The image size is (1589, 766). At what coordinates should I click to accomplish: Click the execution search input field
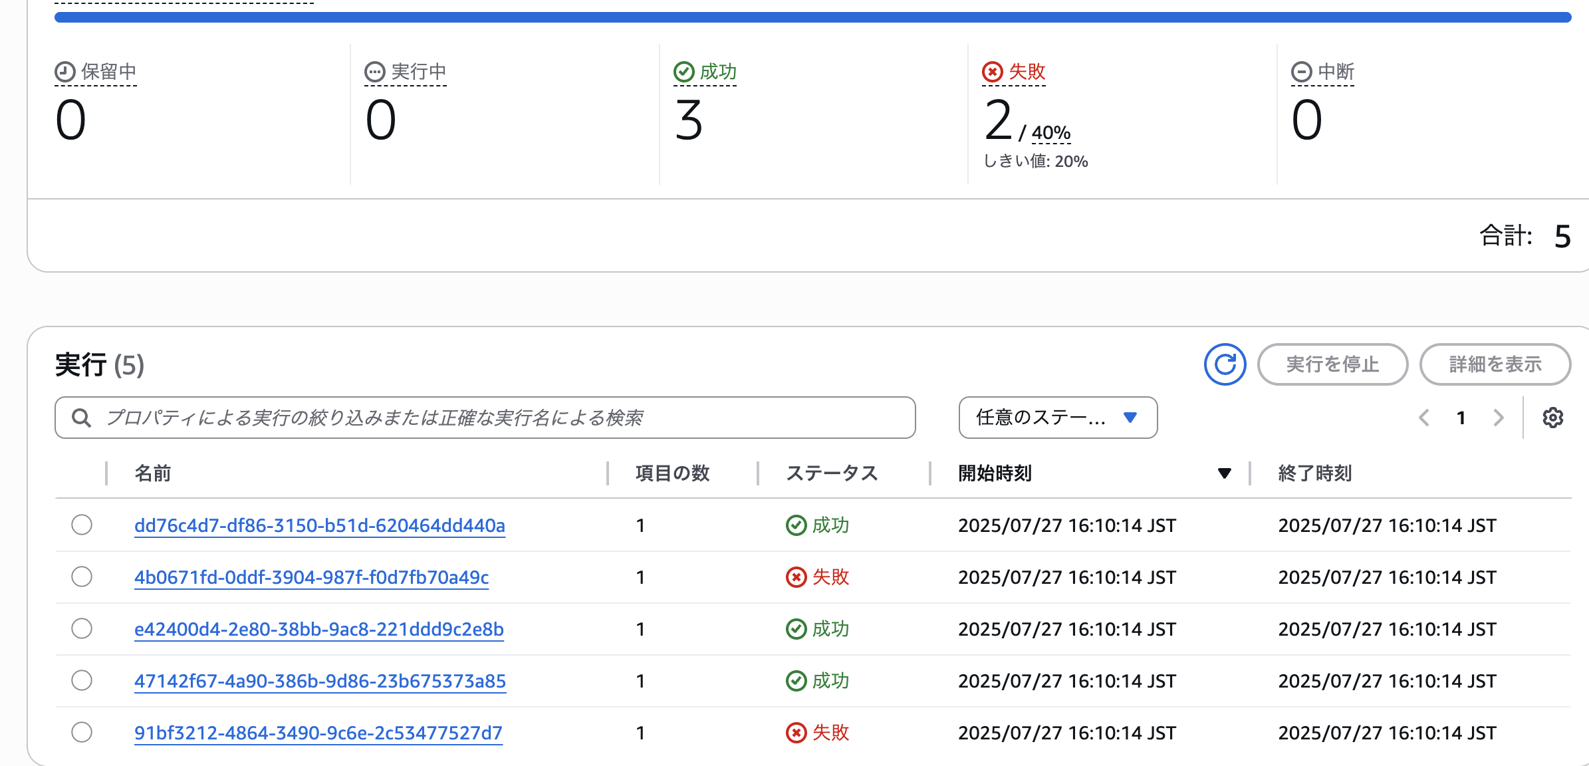click(485, 418)
